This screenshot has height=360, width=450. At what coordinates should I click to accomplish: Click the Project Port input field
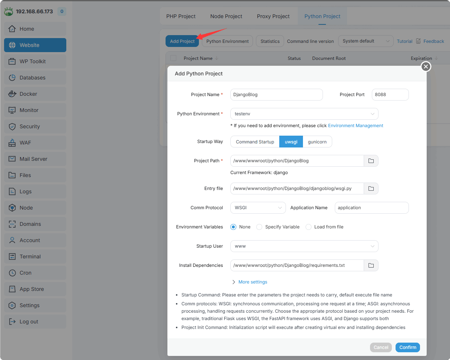pyautogui.click(x=390, y=95)
